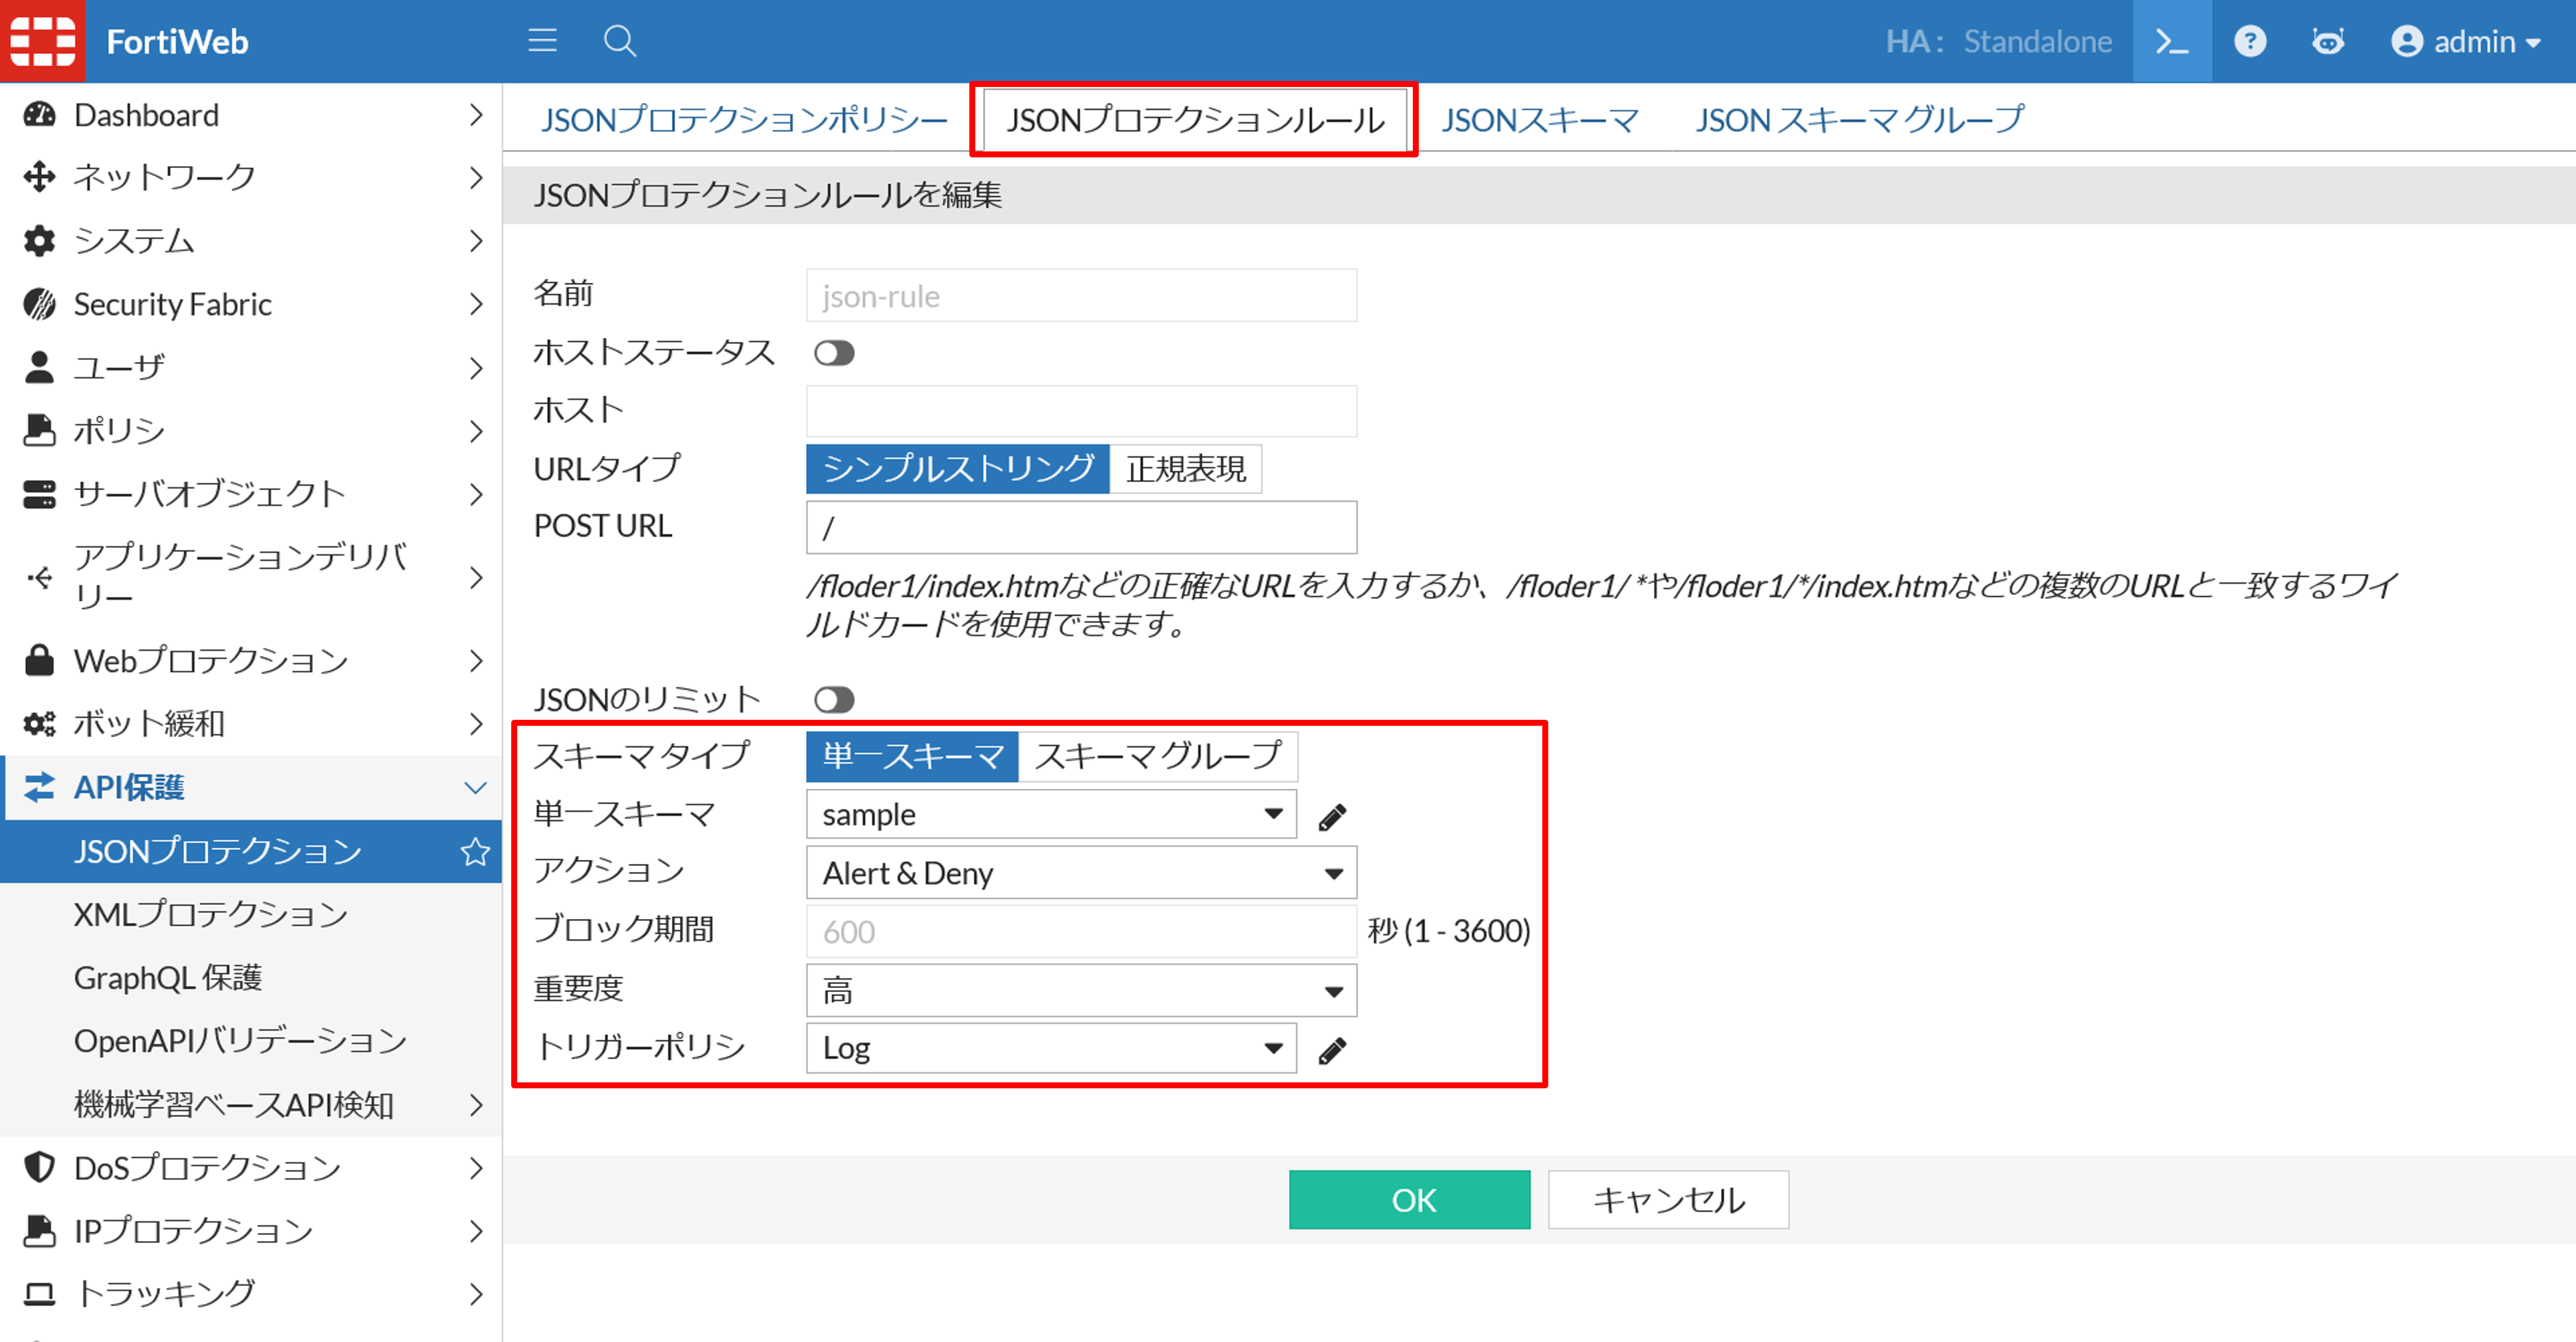Image resolution: width=2576 pixels, height=1342 pixels.
Task: Click inside the POST URL input field
Action: [1080, 527]
